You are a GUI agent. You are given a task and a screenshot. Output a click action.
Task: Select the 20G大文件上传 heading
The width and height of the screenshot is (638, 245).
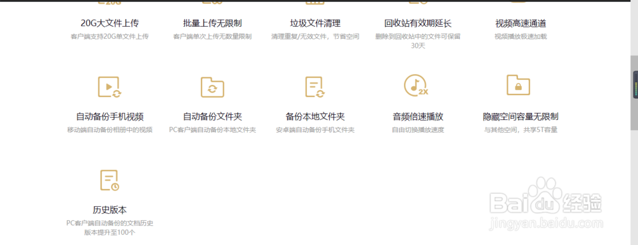[110, 23]
